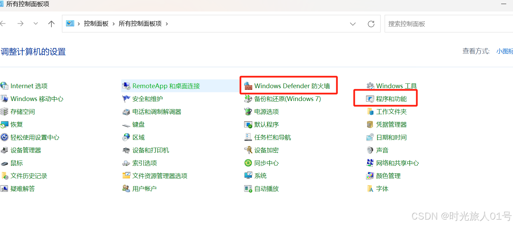Open the 安全和维护 flag icon
Screen dimensions: 513x225
pos(126,99)
